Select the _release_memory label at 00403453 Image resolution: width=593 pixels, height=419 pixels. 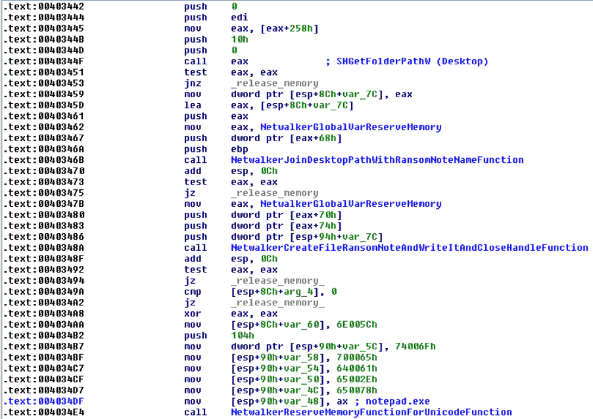(x=275, y=83)
